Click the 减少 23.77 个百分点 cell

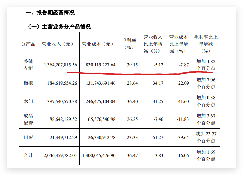click(206, 137)
